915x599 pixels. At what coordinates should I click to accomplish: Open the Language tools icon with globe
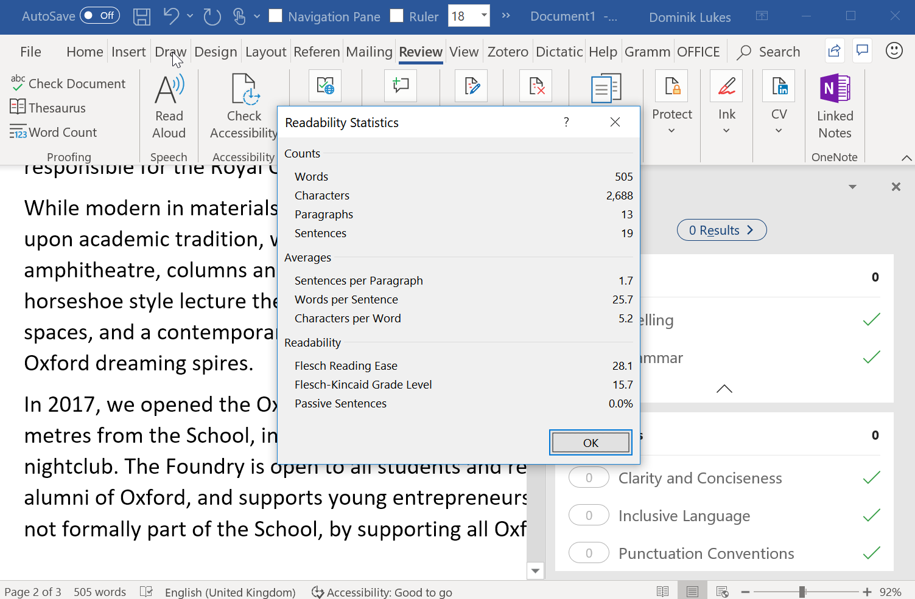[x=325, y=86]
